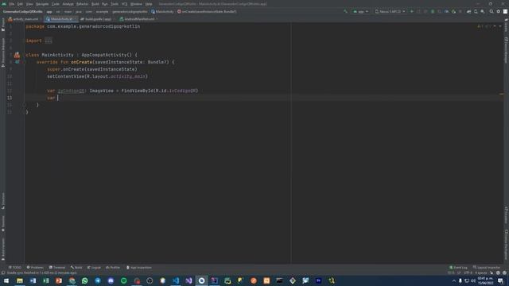Open the Event Log panel
This screenshot has height=286, width=509.
click(458, 268)
